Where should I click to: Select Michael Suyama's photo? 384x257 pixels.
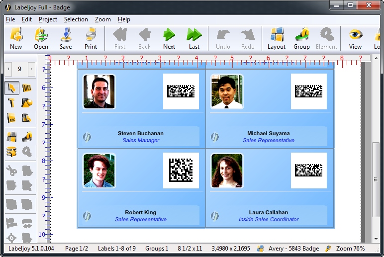point(227,91)
